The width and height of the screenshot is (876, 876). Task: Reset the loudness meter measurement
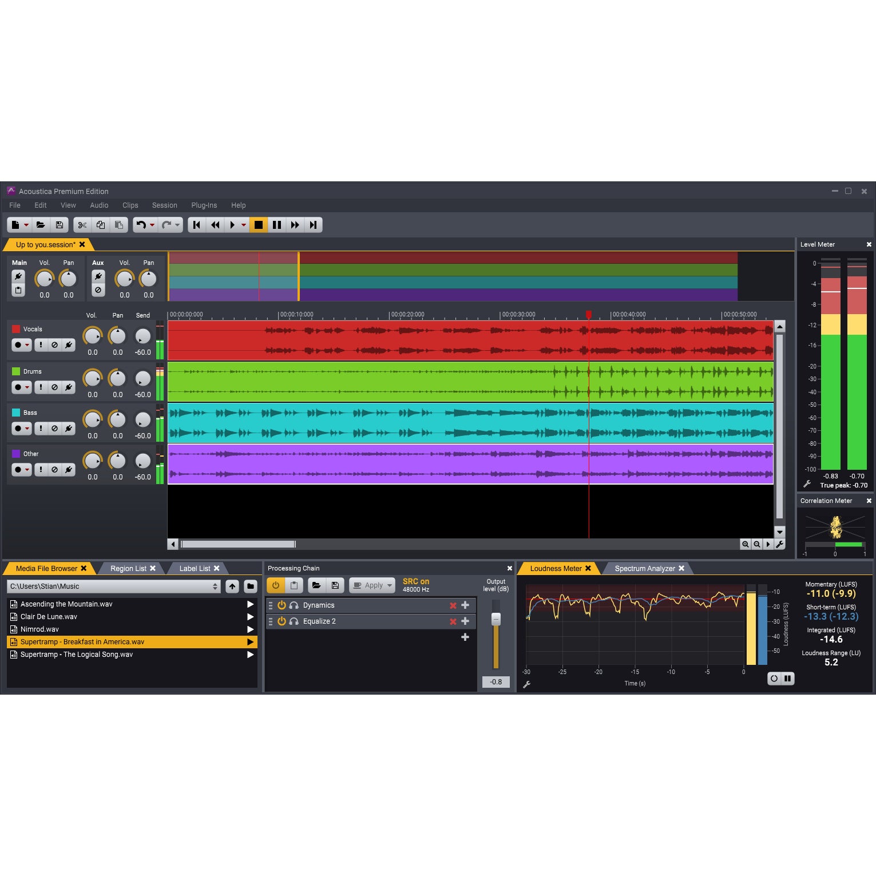click(774, 679)
